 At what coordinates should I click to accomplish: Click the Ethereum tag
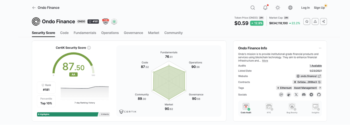[x=284, y=88]
